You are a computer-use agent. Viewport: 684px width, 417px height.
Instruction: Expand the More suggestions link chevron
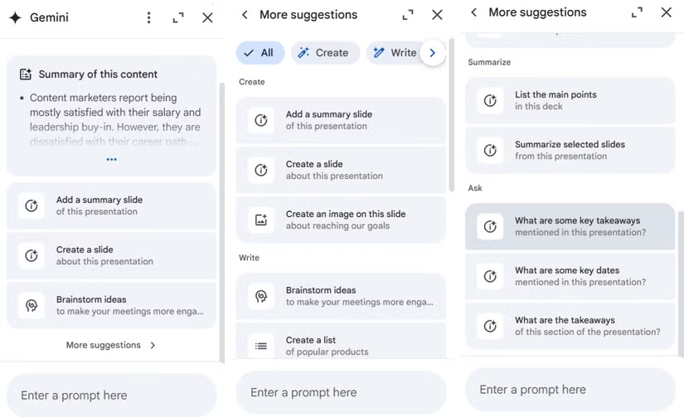pos(153,345)
